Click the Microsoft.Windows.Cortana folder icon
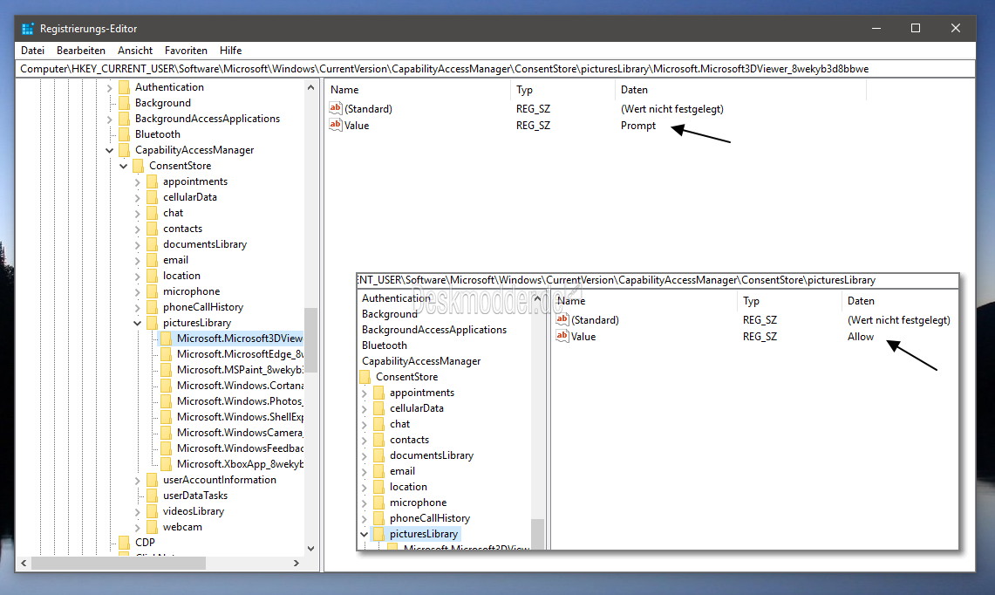Viewport: 995px width, 595px height. 167,386
